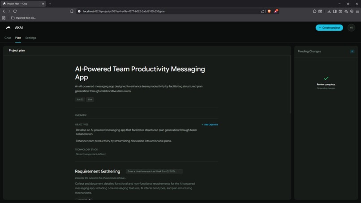
Task: Open the Leo AI sparkle icon
Action: (346, 11)
